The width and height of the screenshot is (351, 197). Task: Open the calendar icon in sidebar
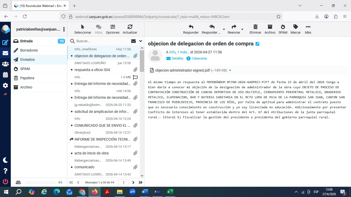click(x=5, y=75)
